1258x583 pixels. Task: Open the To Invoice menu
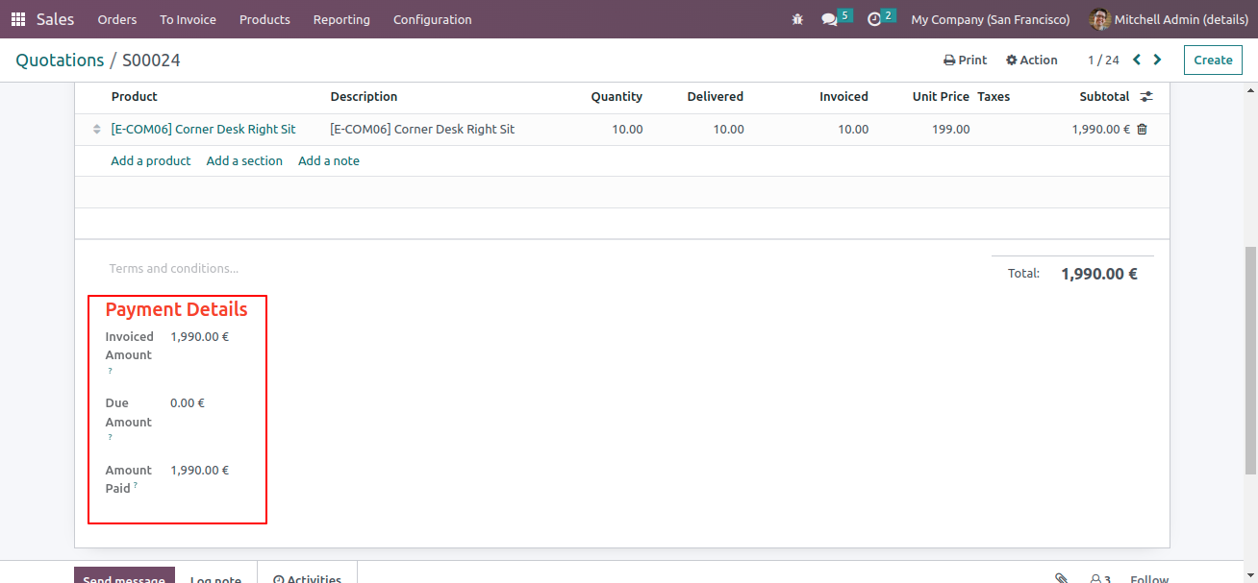(x=189, y=19)
